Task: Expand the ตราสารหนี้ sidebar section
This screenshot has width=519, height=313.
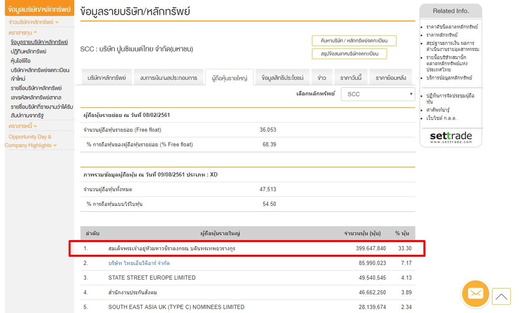Action: point(23,126)
